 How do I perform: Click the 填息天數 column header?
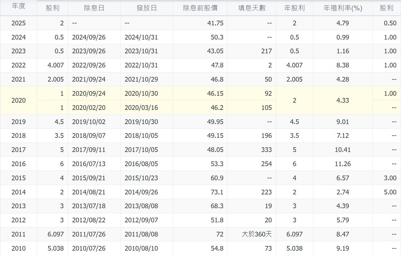pyautogui.click(x=252, y=8)
